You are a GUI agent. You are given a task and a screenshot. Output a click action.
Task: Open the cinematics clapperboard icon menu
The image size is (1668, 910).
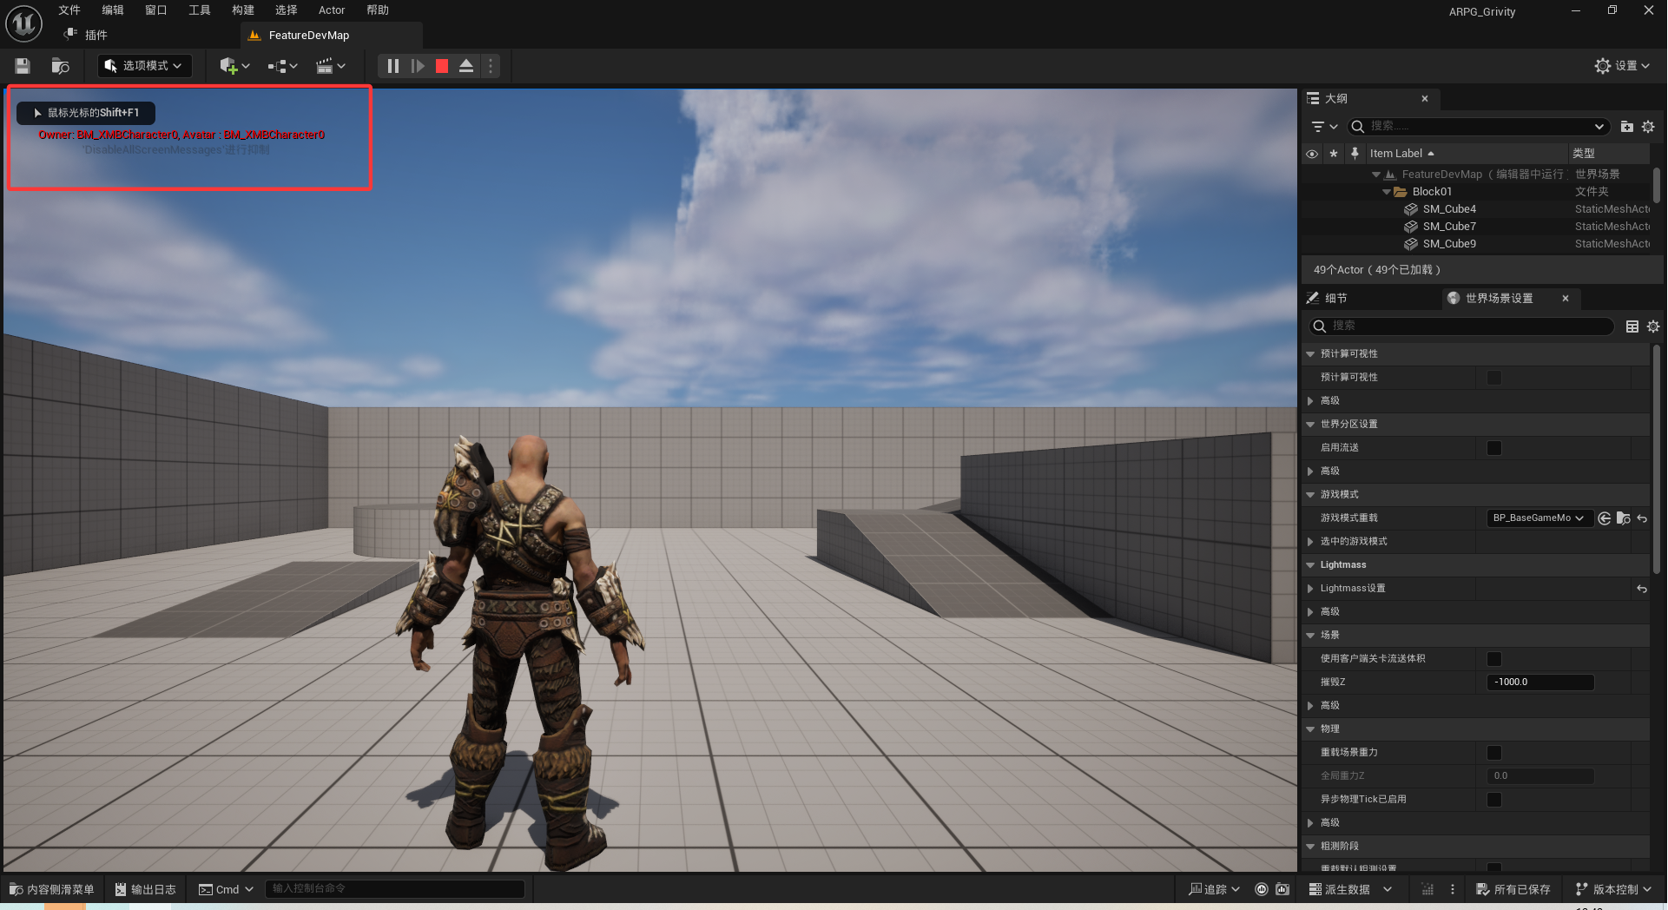point(331,66)
